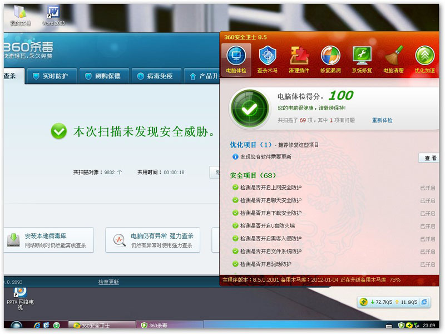
Task: Click 电脑仍有异常 强力查杀 card button
Action: [x=152, y=240]
